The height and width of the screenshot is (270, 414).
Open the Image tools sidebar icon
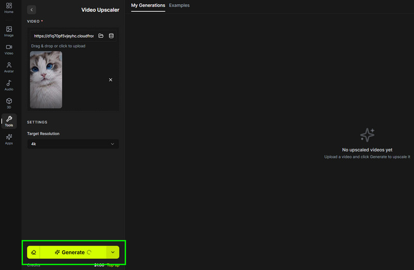coord(9,31)
